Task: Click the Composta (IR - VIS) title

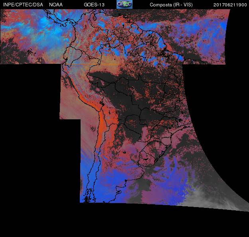Action: point(171,5)
